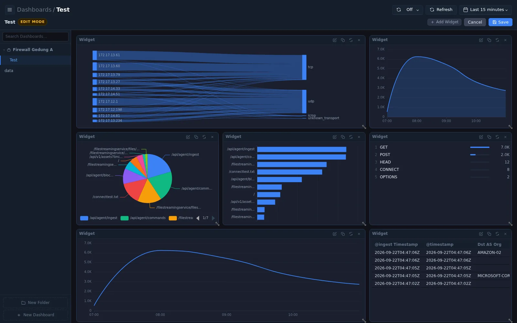Open the data dashboard in sidebar
This screenshot has width=517, height=323.
[x=36, y=71]
